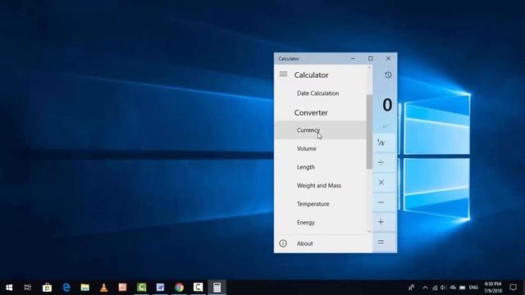Image resolution: width=525 pixels, height=295 pixels.
Task: Click the menu scroll down arrow
Action: pyautogui.click(x=369, y=231)
